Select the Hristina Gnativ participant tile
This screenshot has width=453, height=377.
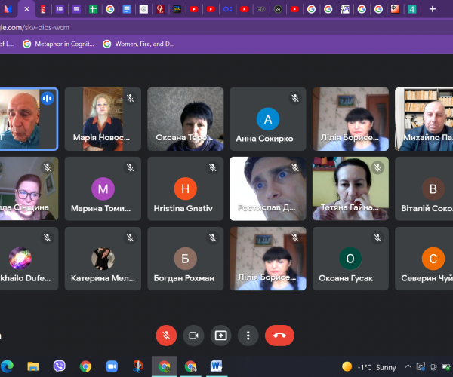coord(185,188)
